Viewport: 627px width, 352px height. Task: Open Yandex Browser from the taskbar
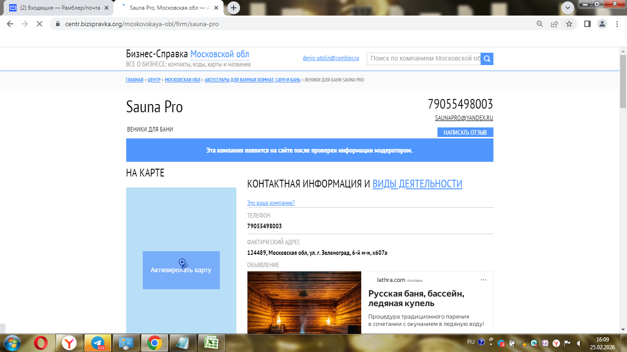(69, 342)
